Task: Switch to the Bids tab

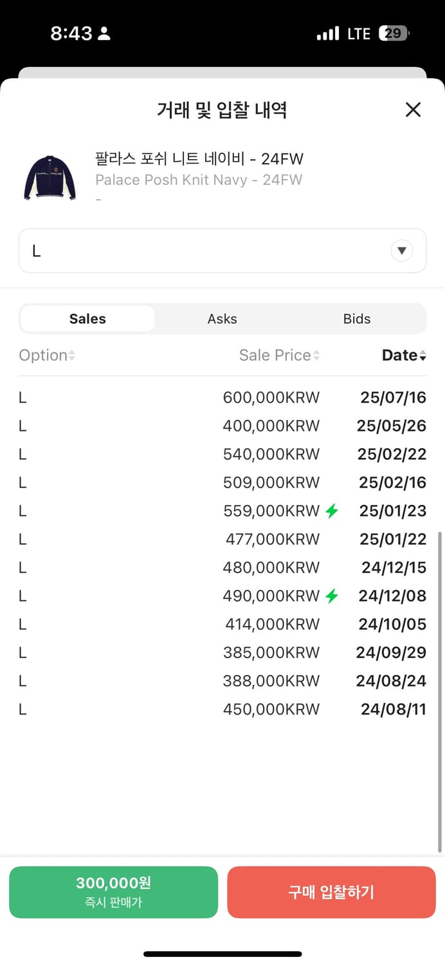Action: coord(357,319)
